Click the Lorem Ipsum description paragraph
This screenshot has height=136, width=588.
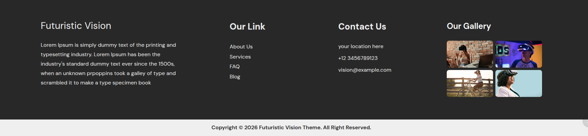coord(108,64)
